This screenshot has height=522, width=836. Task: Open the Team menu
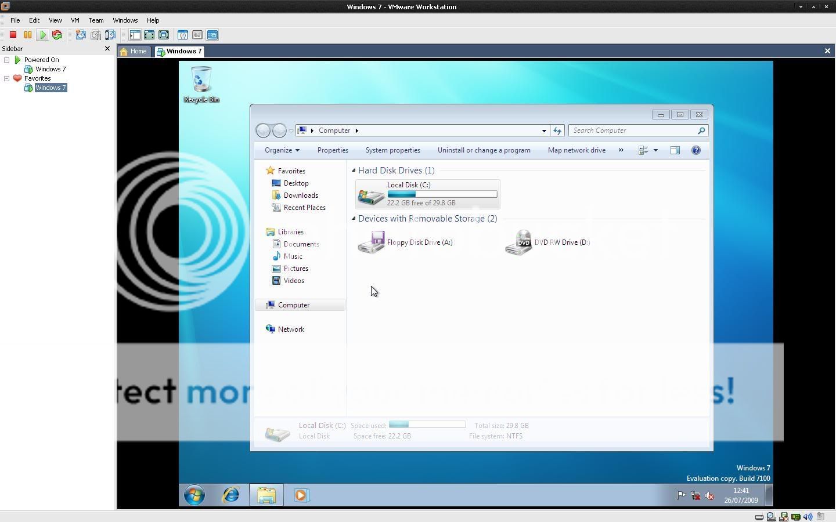pyautogui.click(x=96, y=20)
